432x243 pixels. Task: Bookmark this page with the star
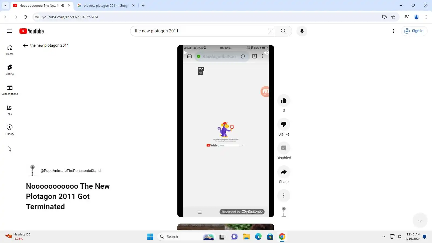pyautogui.click(x=393, y=17)
